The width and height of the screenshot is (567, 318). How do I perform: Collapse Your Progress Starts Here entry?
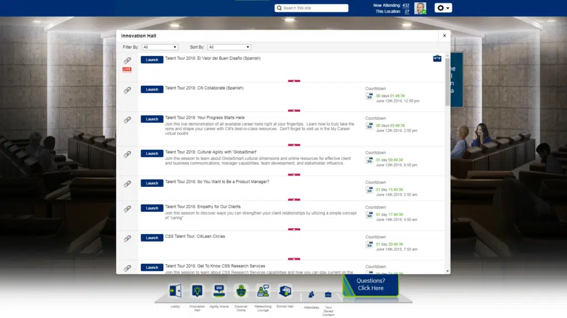click(x=294, y=145)
